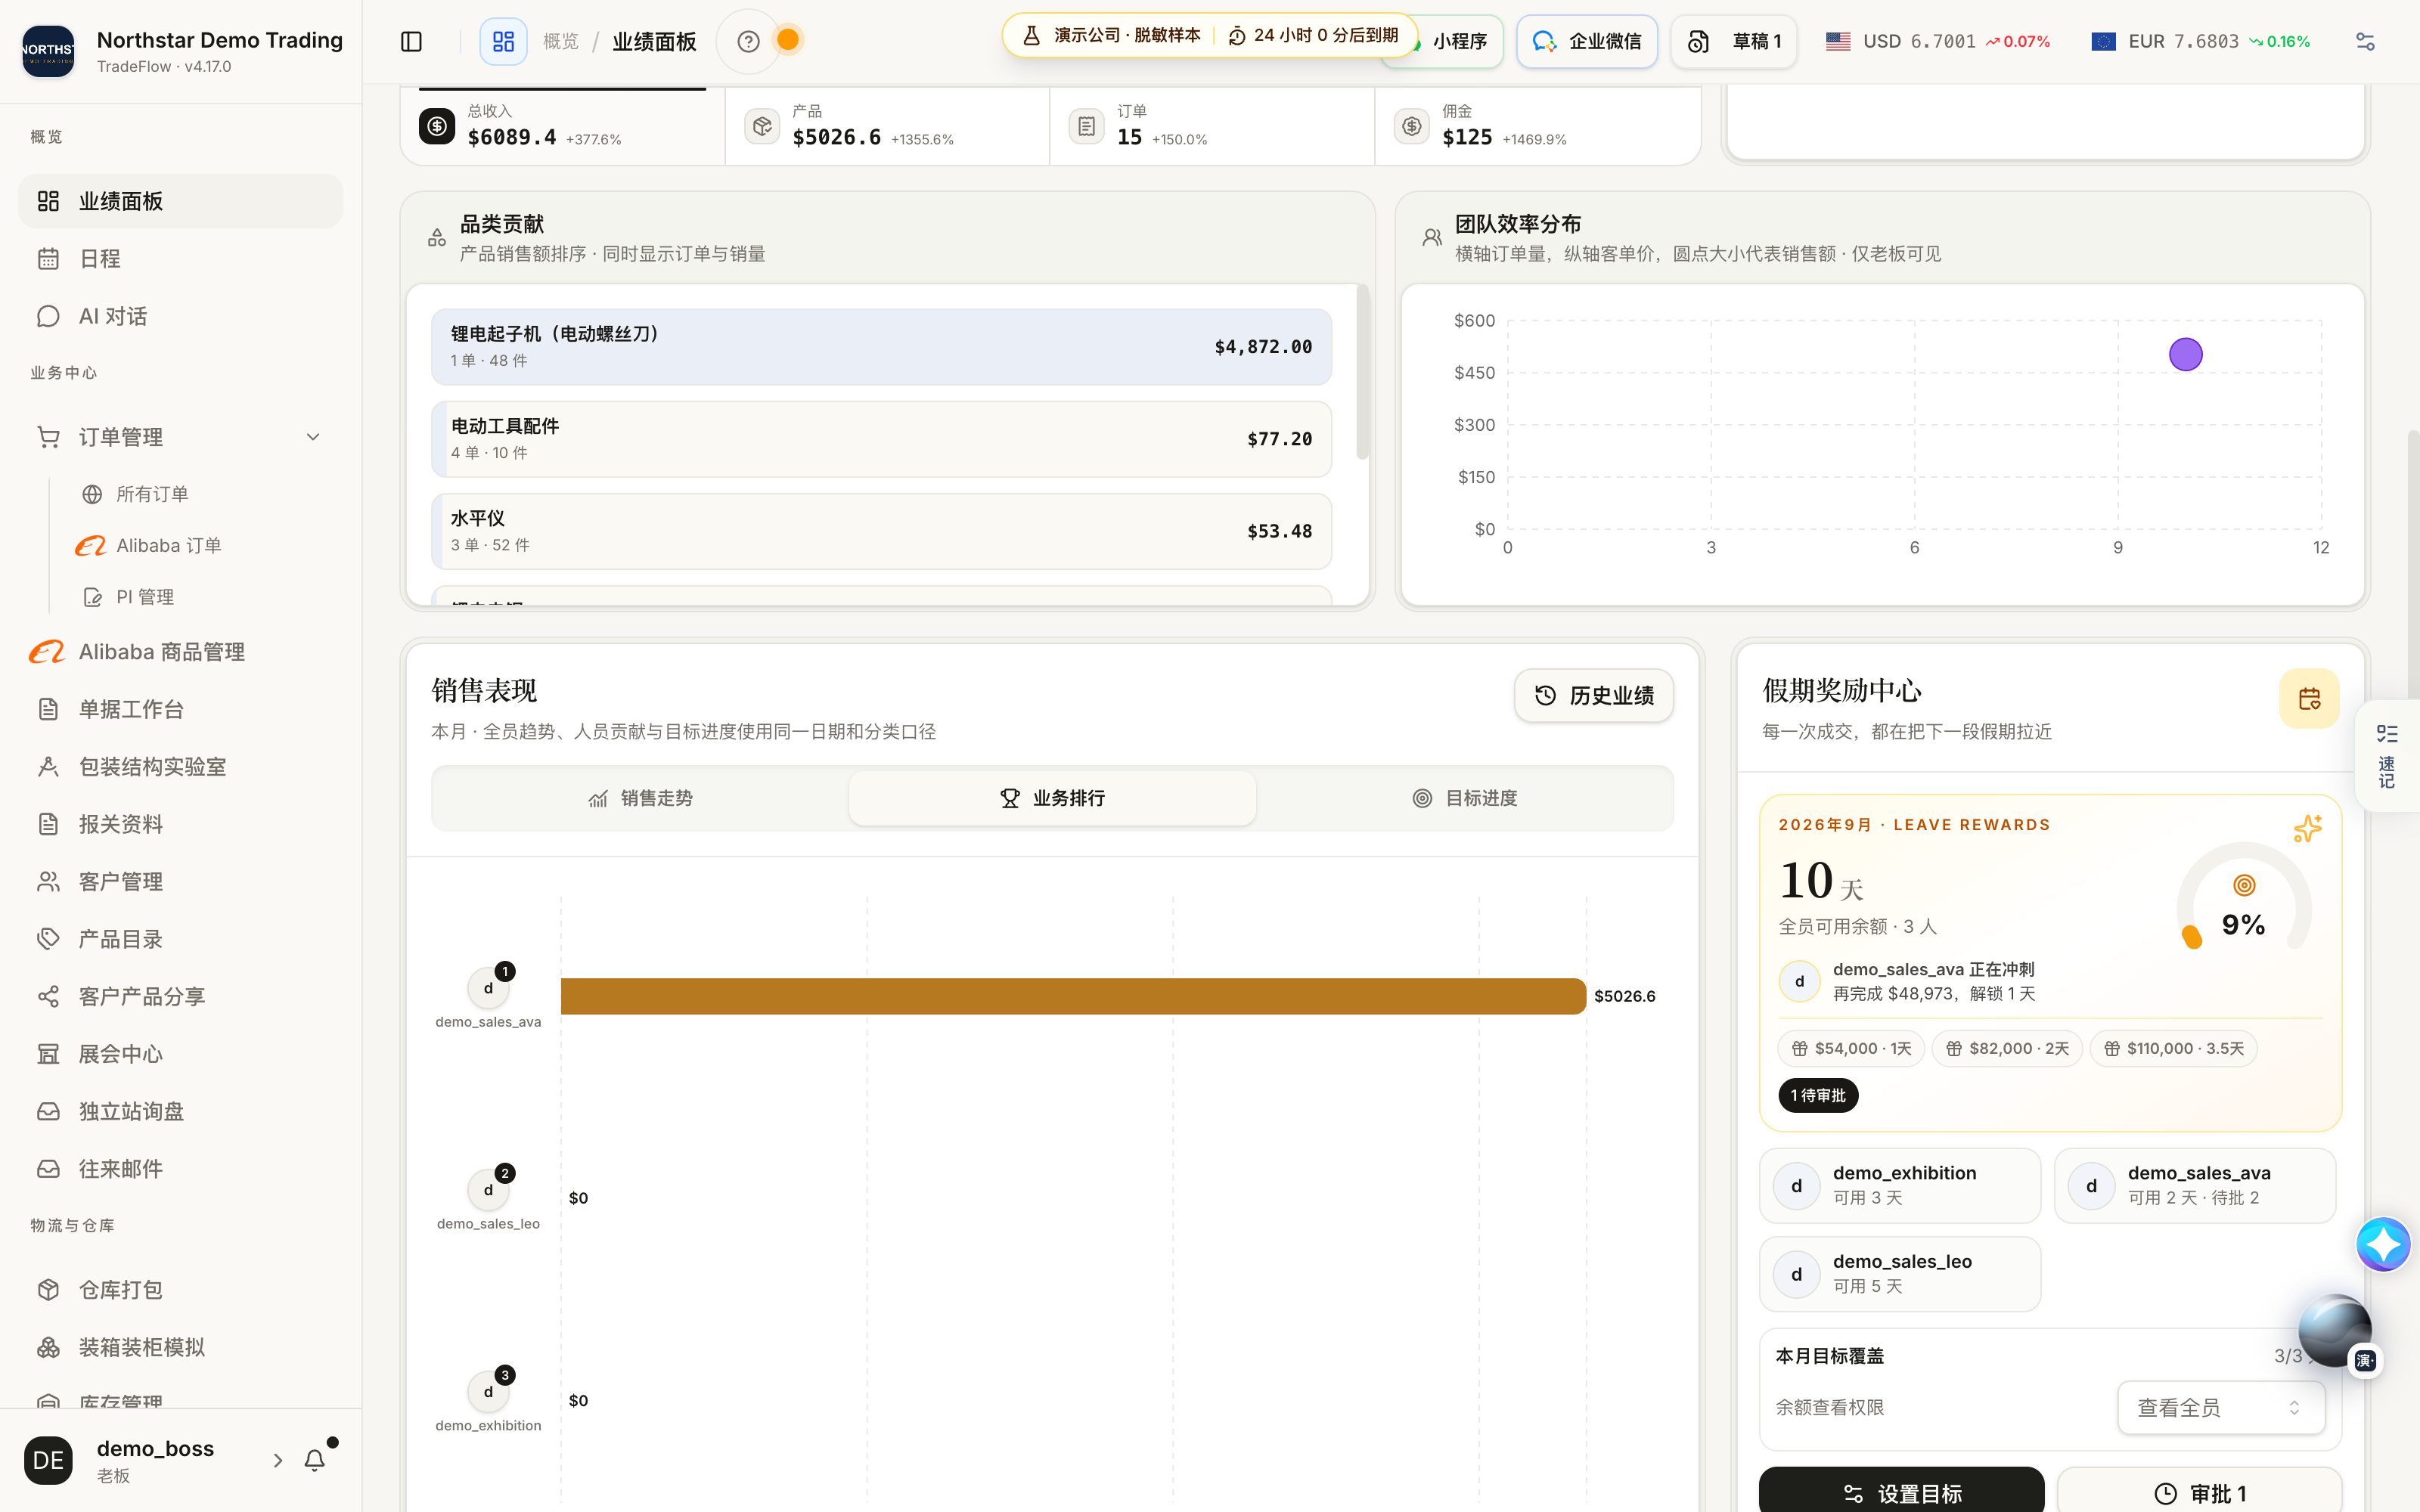Toggle the sidebar collapse icon

(411, 41)
